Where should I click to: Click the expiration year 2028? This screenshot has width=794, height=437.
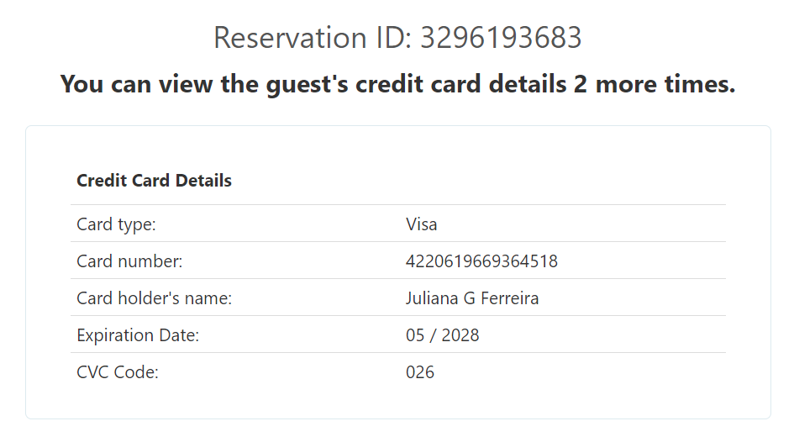click(x=460, y=336)
